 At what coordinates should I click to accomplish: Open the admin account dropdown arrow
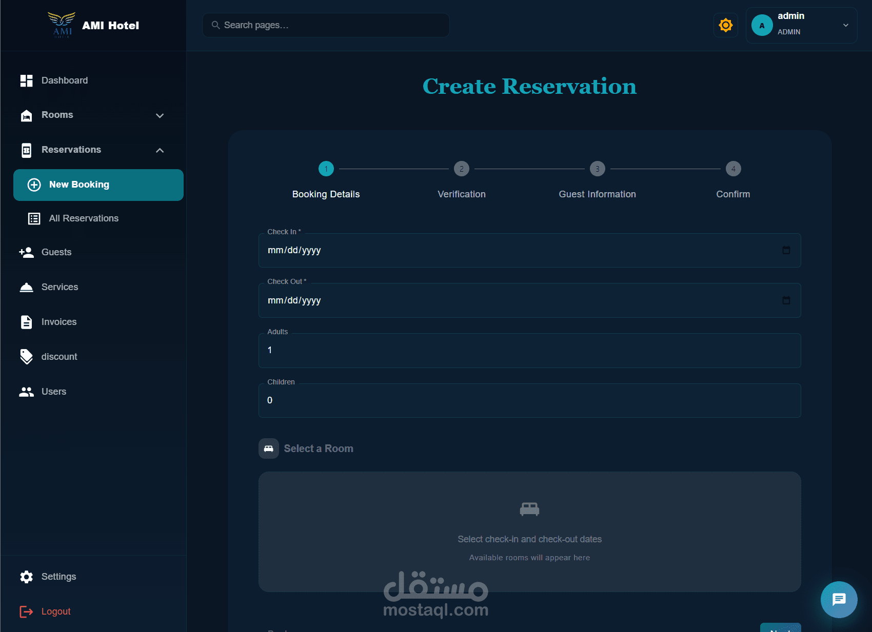click(846, 25)
